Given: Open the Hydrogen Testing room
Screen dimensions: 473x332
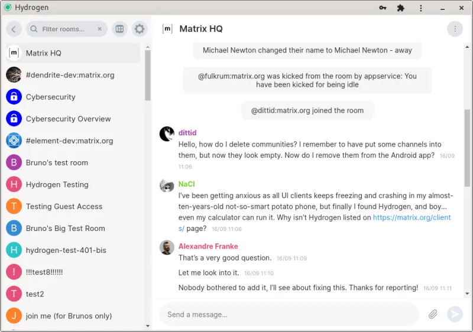Looking at the screenshot, I should (57, 184).
